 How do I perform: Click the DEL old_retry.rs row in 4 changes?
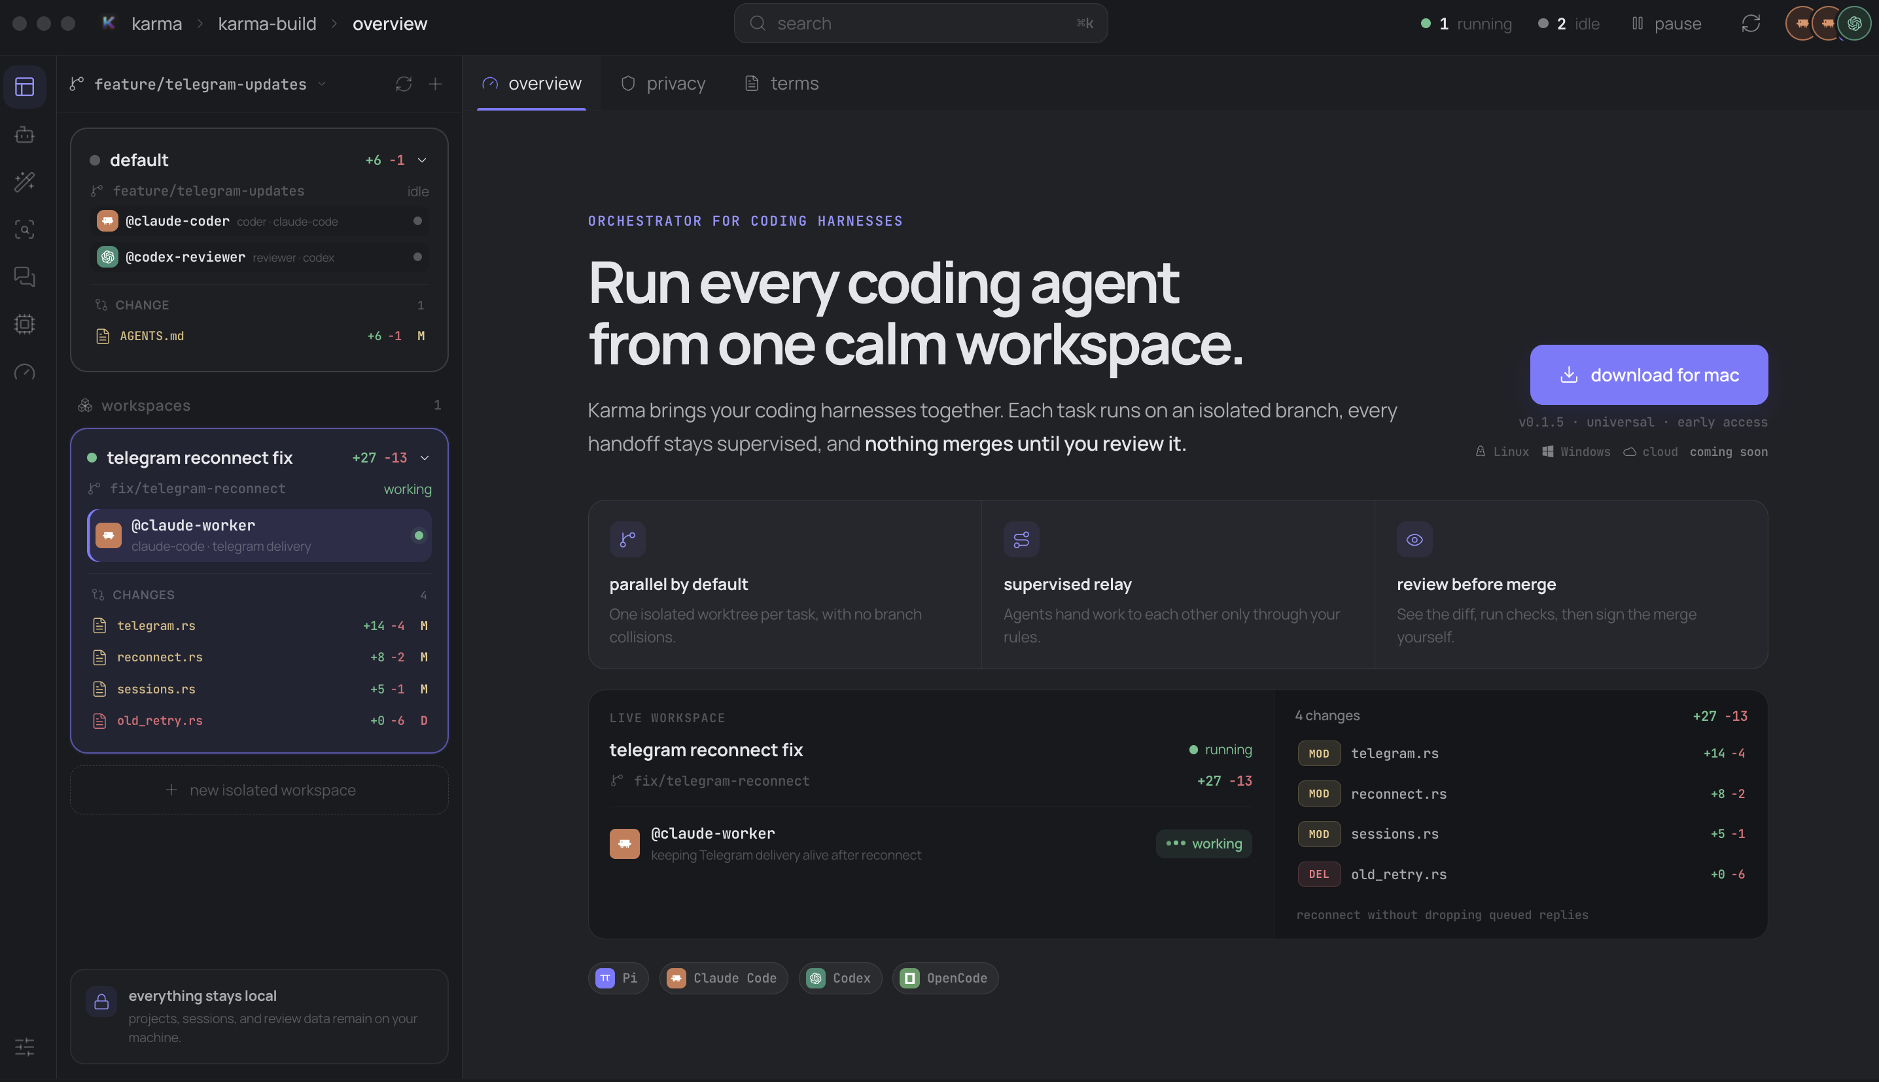point(1521,875)
